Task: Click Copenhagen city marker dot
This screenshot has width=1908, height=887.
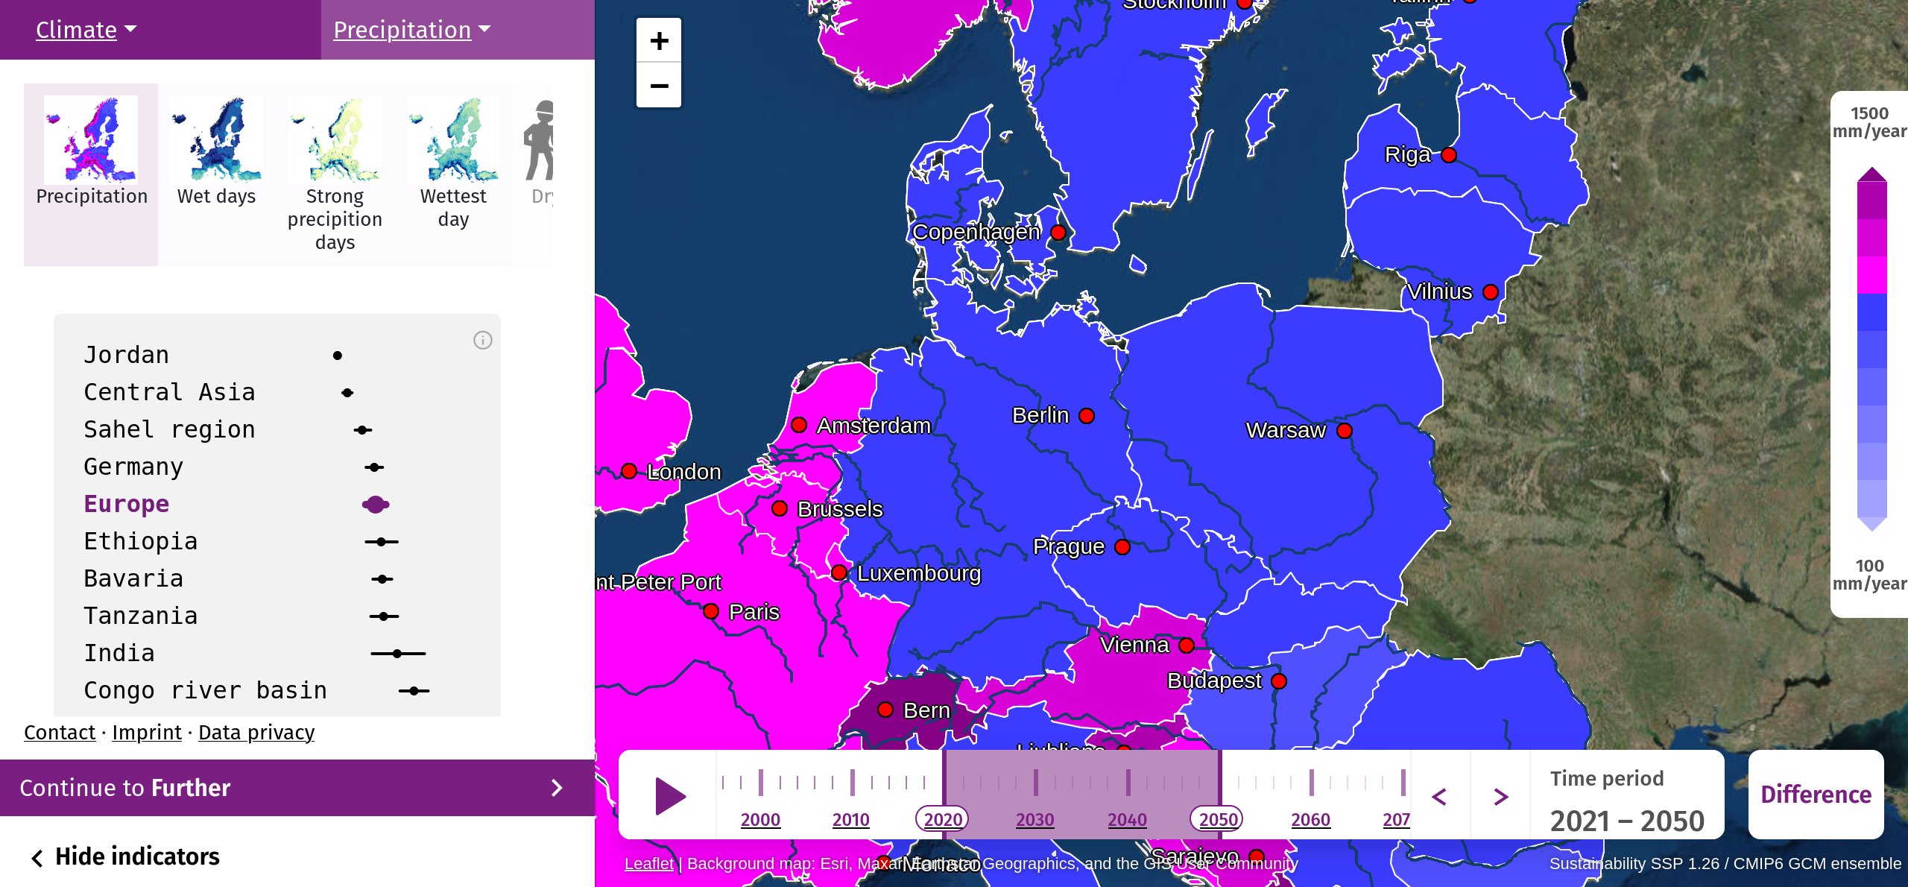Action: point(1058,232)
